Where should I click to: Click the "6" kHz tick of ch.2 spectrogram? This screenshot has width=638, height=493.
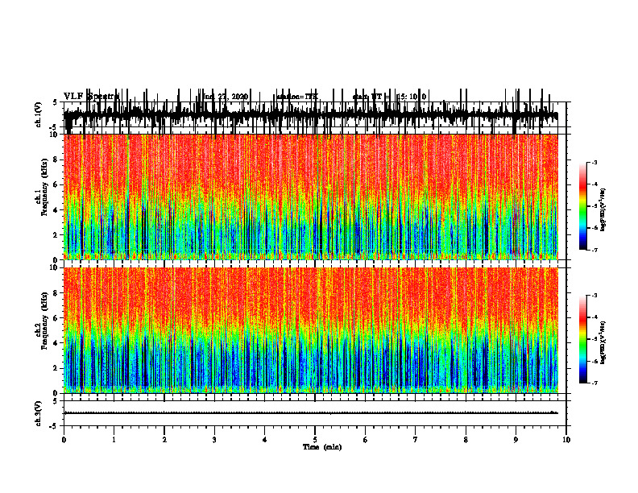click(x=56, y=318)
